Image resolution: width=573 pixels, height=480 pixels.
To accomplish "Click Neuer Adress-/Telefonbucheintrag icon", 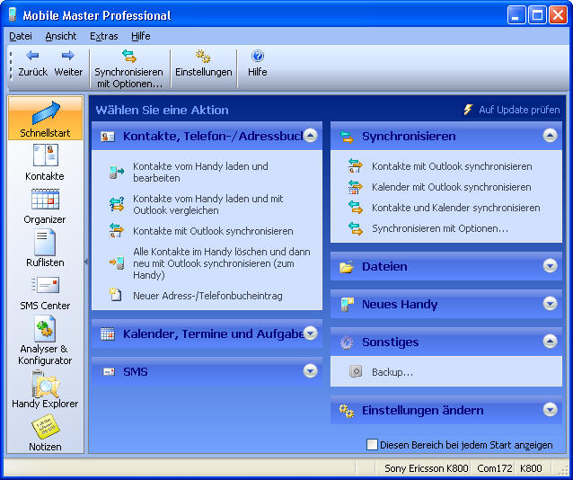I will [116, 295].
